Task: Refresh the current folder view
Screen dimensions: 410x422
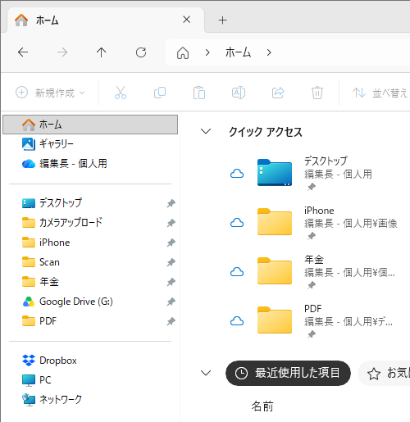Action: click(141, 52)
